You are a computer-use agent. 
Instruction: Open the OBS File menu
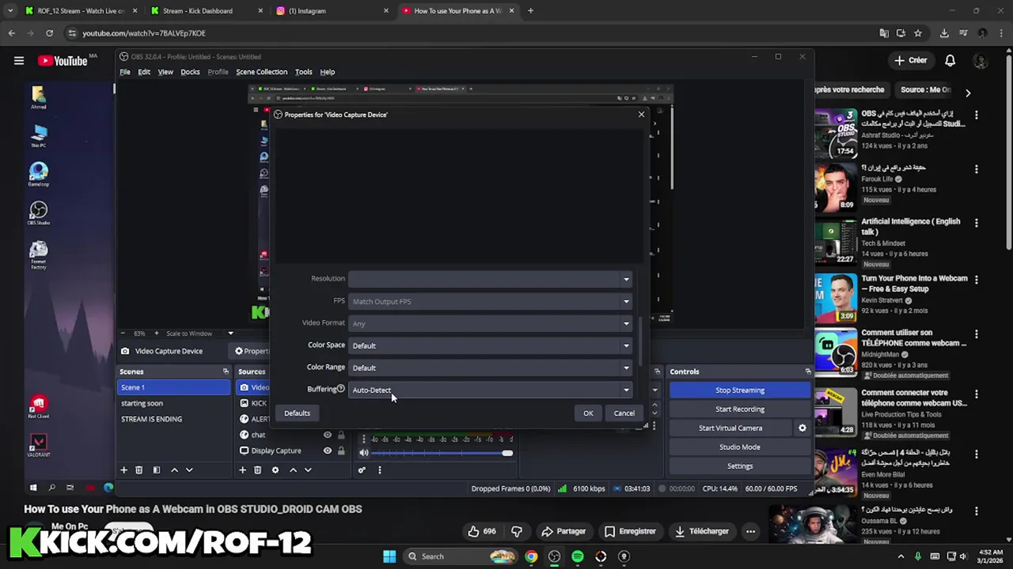125,72
